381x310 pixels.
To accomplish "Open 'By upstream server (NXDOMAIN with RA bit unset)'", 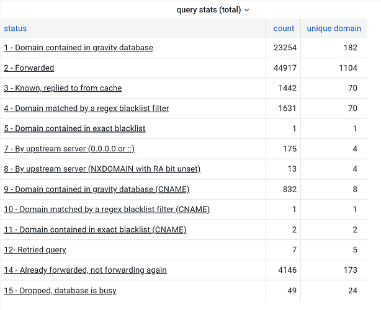I will 102,169.
